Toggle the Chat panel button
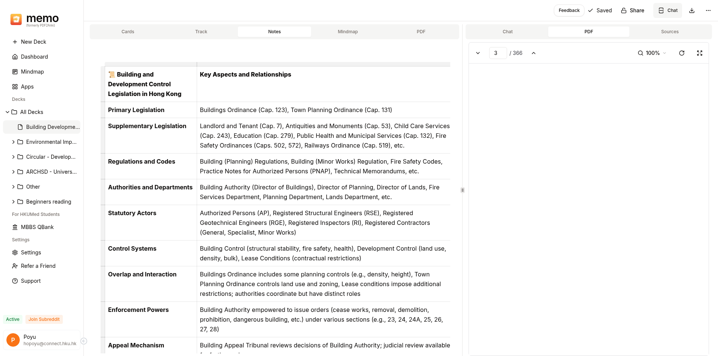The width and height of the screenshot is (718, 356). [x=668, y=10]
